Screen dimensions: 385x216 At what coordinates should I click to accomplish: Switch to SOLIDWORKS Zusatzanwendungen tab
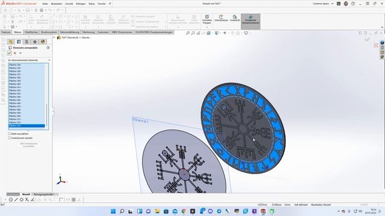point(154,32)
